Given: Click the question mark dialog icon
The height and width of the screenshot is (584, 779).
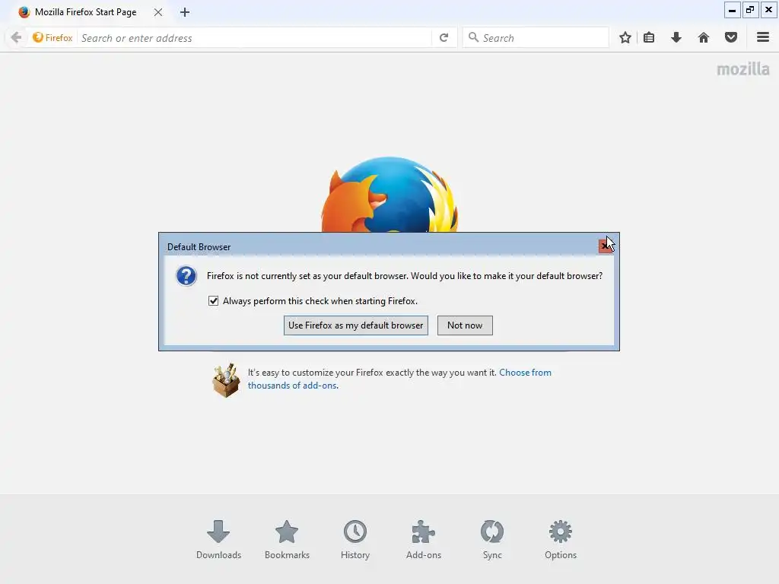Looking at the screenshot, I should point(186,276).
